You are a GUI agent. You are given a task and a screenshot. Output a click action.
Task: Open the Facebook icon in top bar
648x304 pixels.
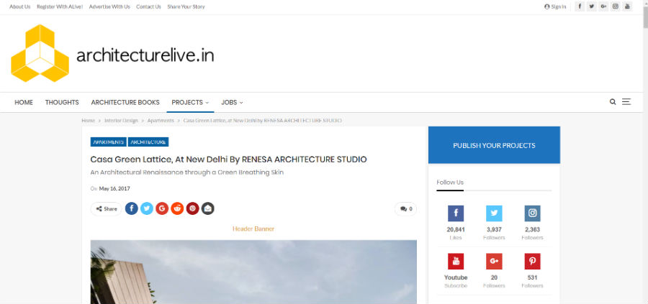pyautogui.click(x=580, y=6)
